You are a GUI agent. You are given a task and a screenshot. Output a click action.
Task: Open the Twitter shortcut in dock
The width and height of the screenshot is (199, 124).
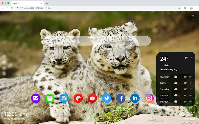pyautogui.click(x=107, y=98)
